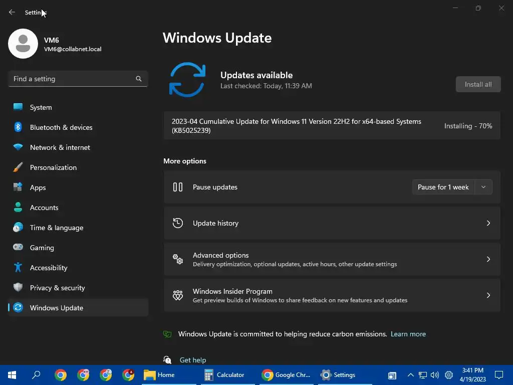513x385 pixels.
Task: Click the Find a setting search box
Action: [78, 79]
